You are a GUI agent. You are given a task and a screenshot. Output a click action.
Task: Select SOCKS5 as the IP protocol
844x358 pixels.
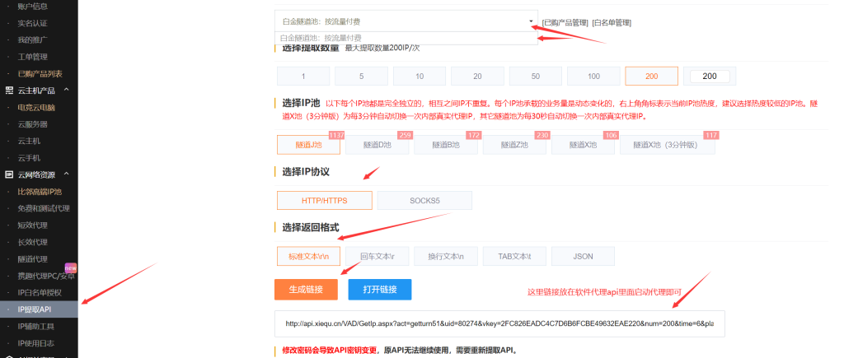click(424, 200)
